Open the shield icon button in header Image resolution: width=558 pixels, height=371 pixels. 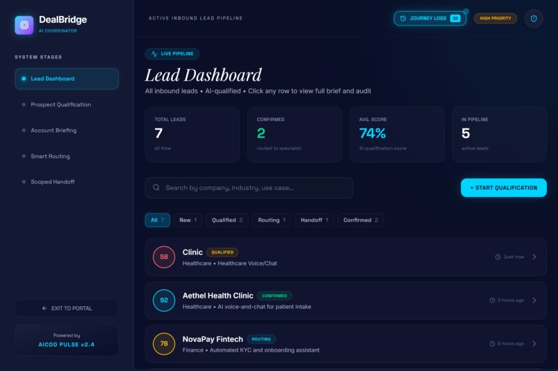534,19
